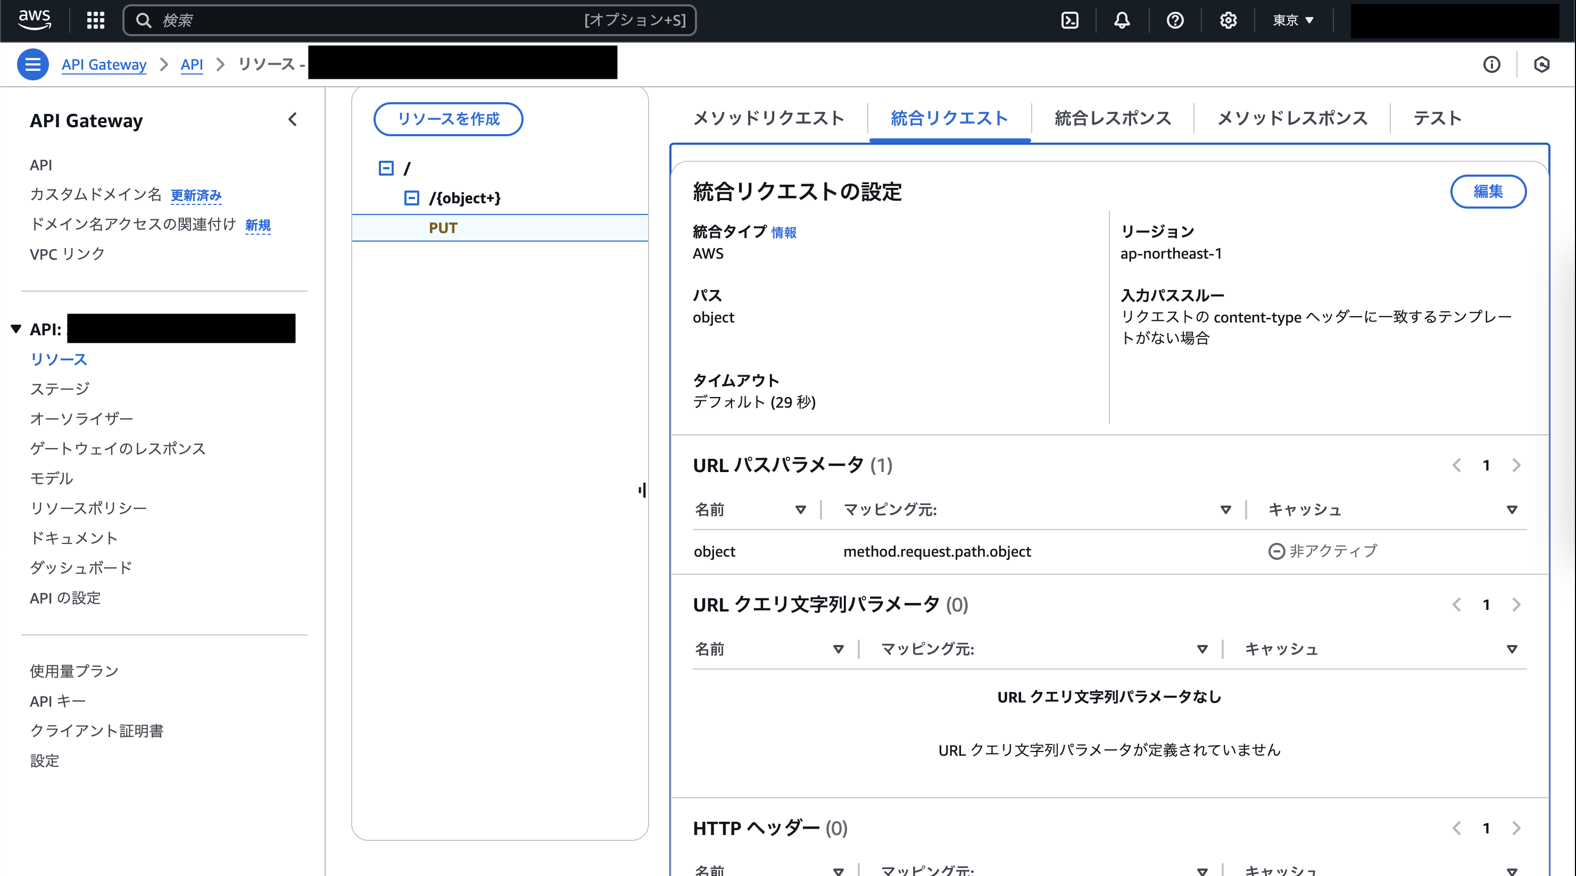Open ダッシュボード in sidebar
1576x876 pixels.
(x=81, y=567)
